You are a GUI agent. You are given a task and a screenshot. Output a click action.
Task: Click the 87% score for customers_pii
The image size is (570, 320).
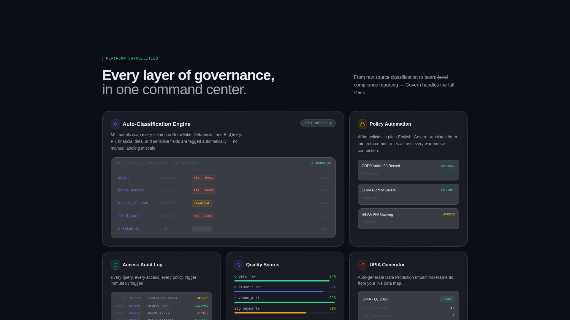(332, 287)
